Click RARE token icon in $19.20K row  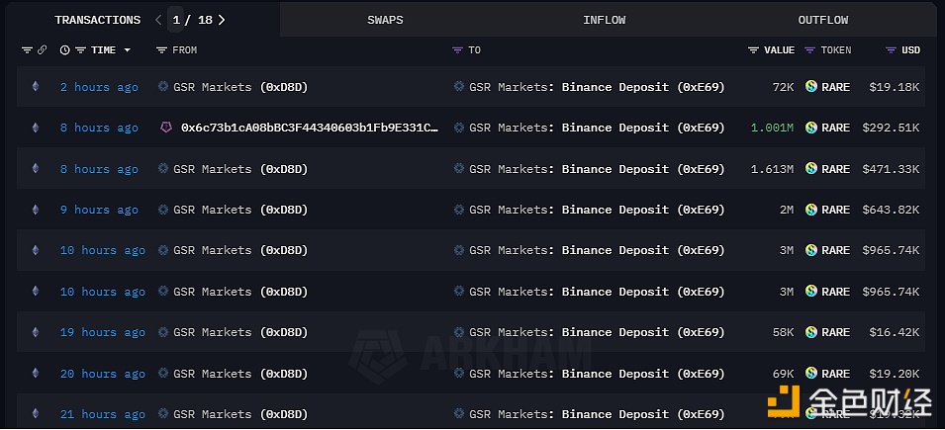point(811,374)
